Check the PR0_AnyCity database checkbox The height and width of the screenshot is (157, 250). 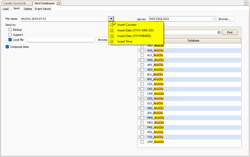(x=142, y=132)
